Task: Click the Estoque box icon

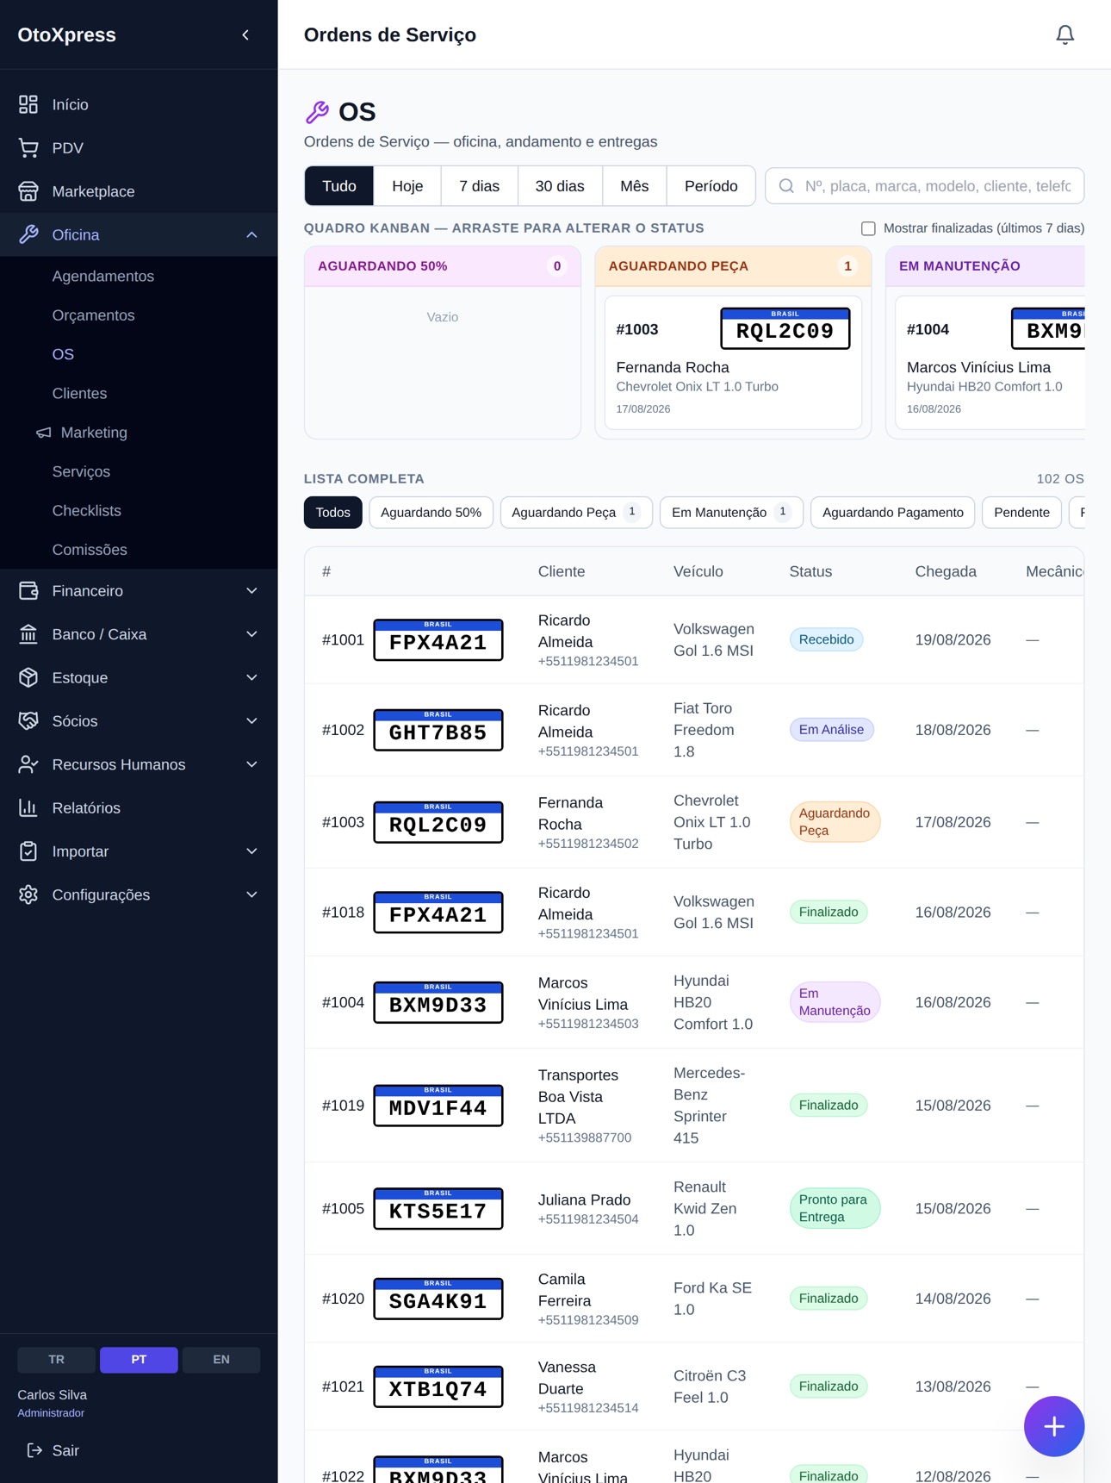Action: pyautogui.click(x=28, y=677)
